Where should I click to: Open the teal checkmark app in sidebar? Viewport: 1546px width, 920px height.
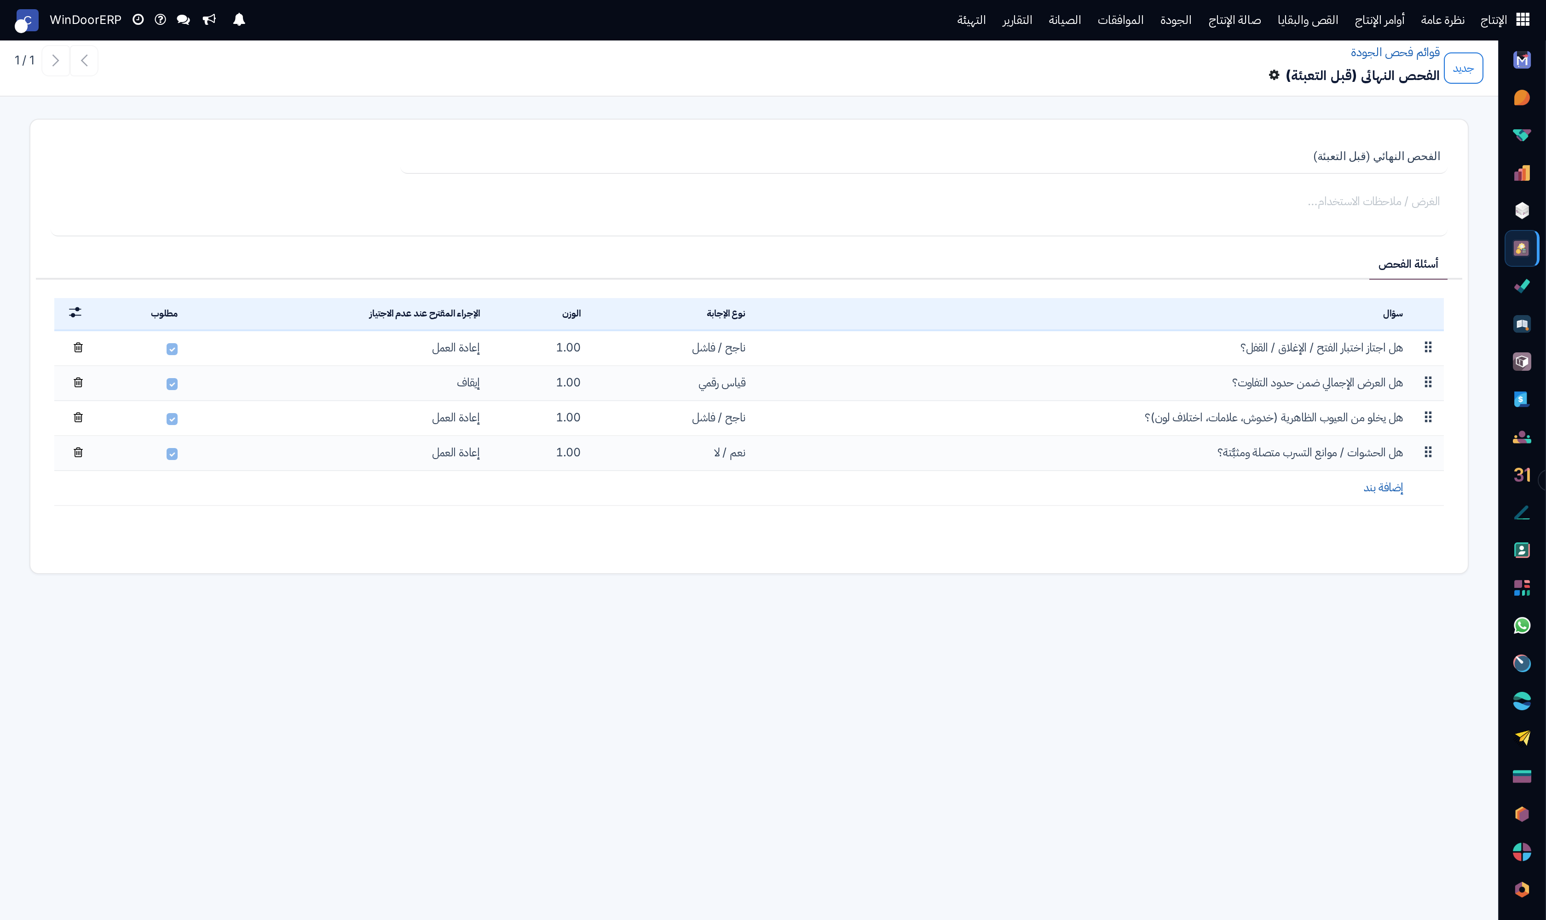(1522, 287)
